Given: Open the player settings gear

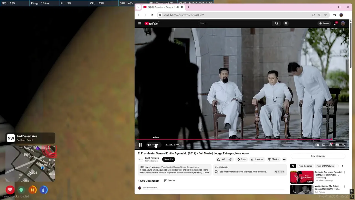Looking at the screenshot, I should click(330, 145).
